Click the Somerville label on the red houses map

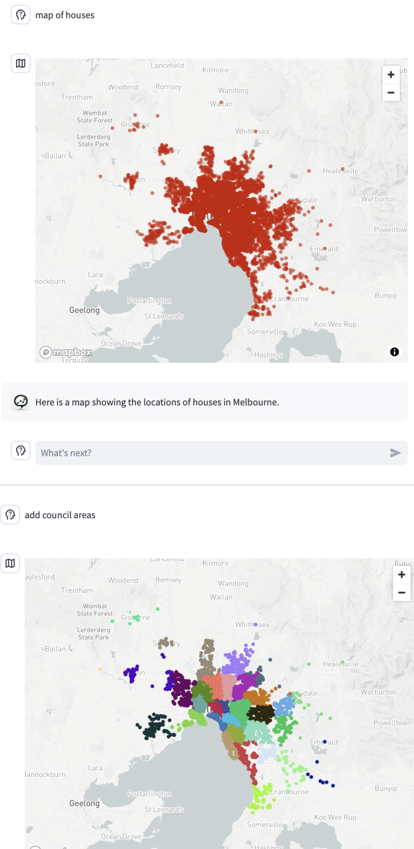point(265,332)
